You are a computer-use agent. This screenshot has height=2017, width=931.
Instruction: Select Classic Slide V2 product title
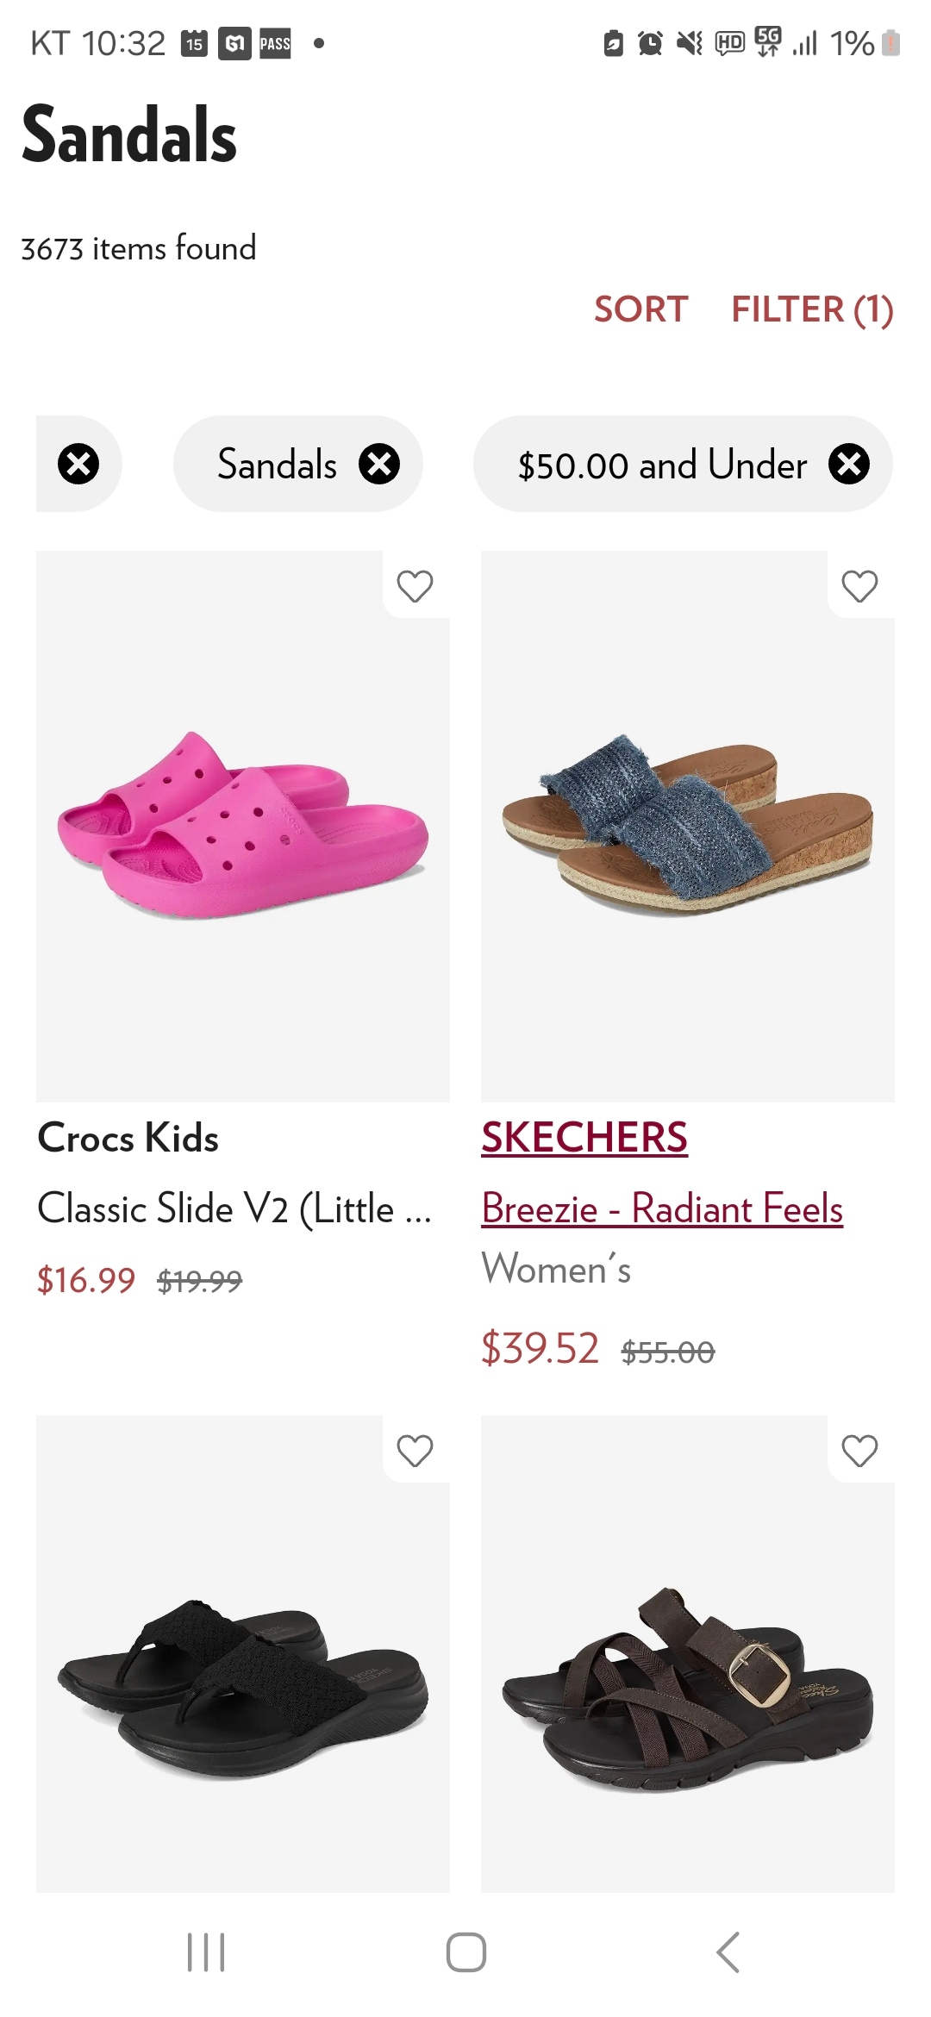(234, 1208)
